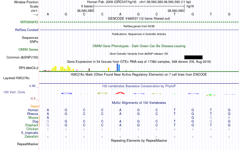Click the orange Gaps label

(34, 106)
